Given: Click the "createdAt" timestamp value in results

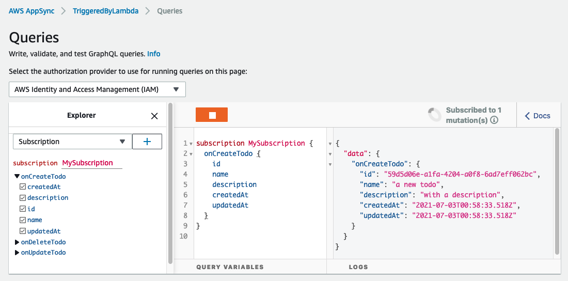Looking at the screenshot, I should [x=464, y=205].
